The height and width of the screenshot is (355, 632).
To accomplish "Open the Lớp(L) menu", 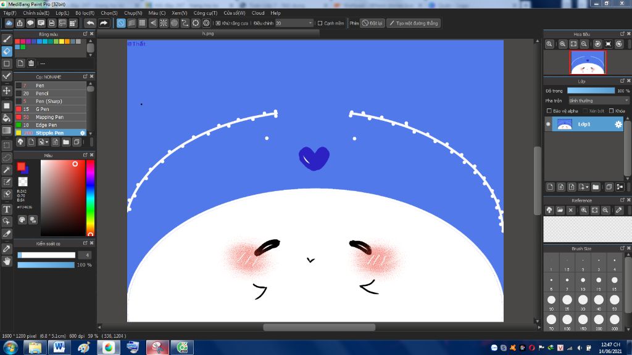I will click(62, 13).
